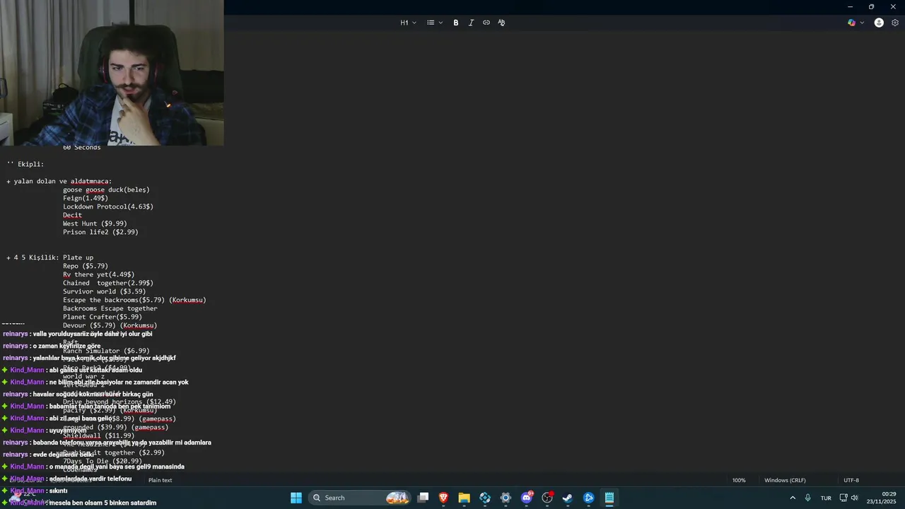Open the Copilot menu icon
The height and width of the screenshot is (509, 905).
point(851,23)
